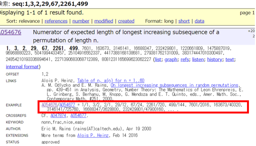Select the AUTHOR label

point(13,129)
